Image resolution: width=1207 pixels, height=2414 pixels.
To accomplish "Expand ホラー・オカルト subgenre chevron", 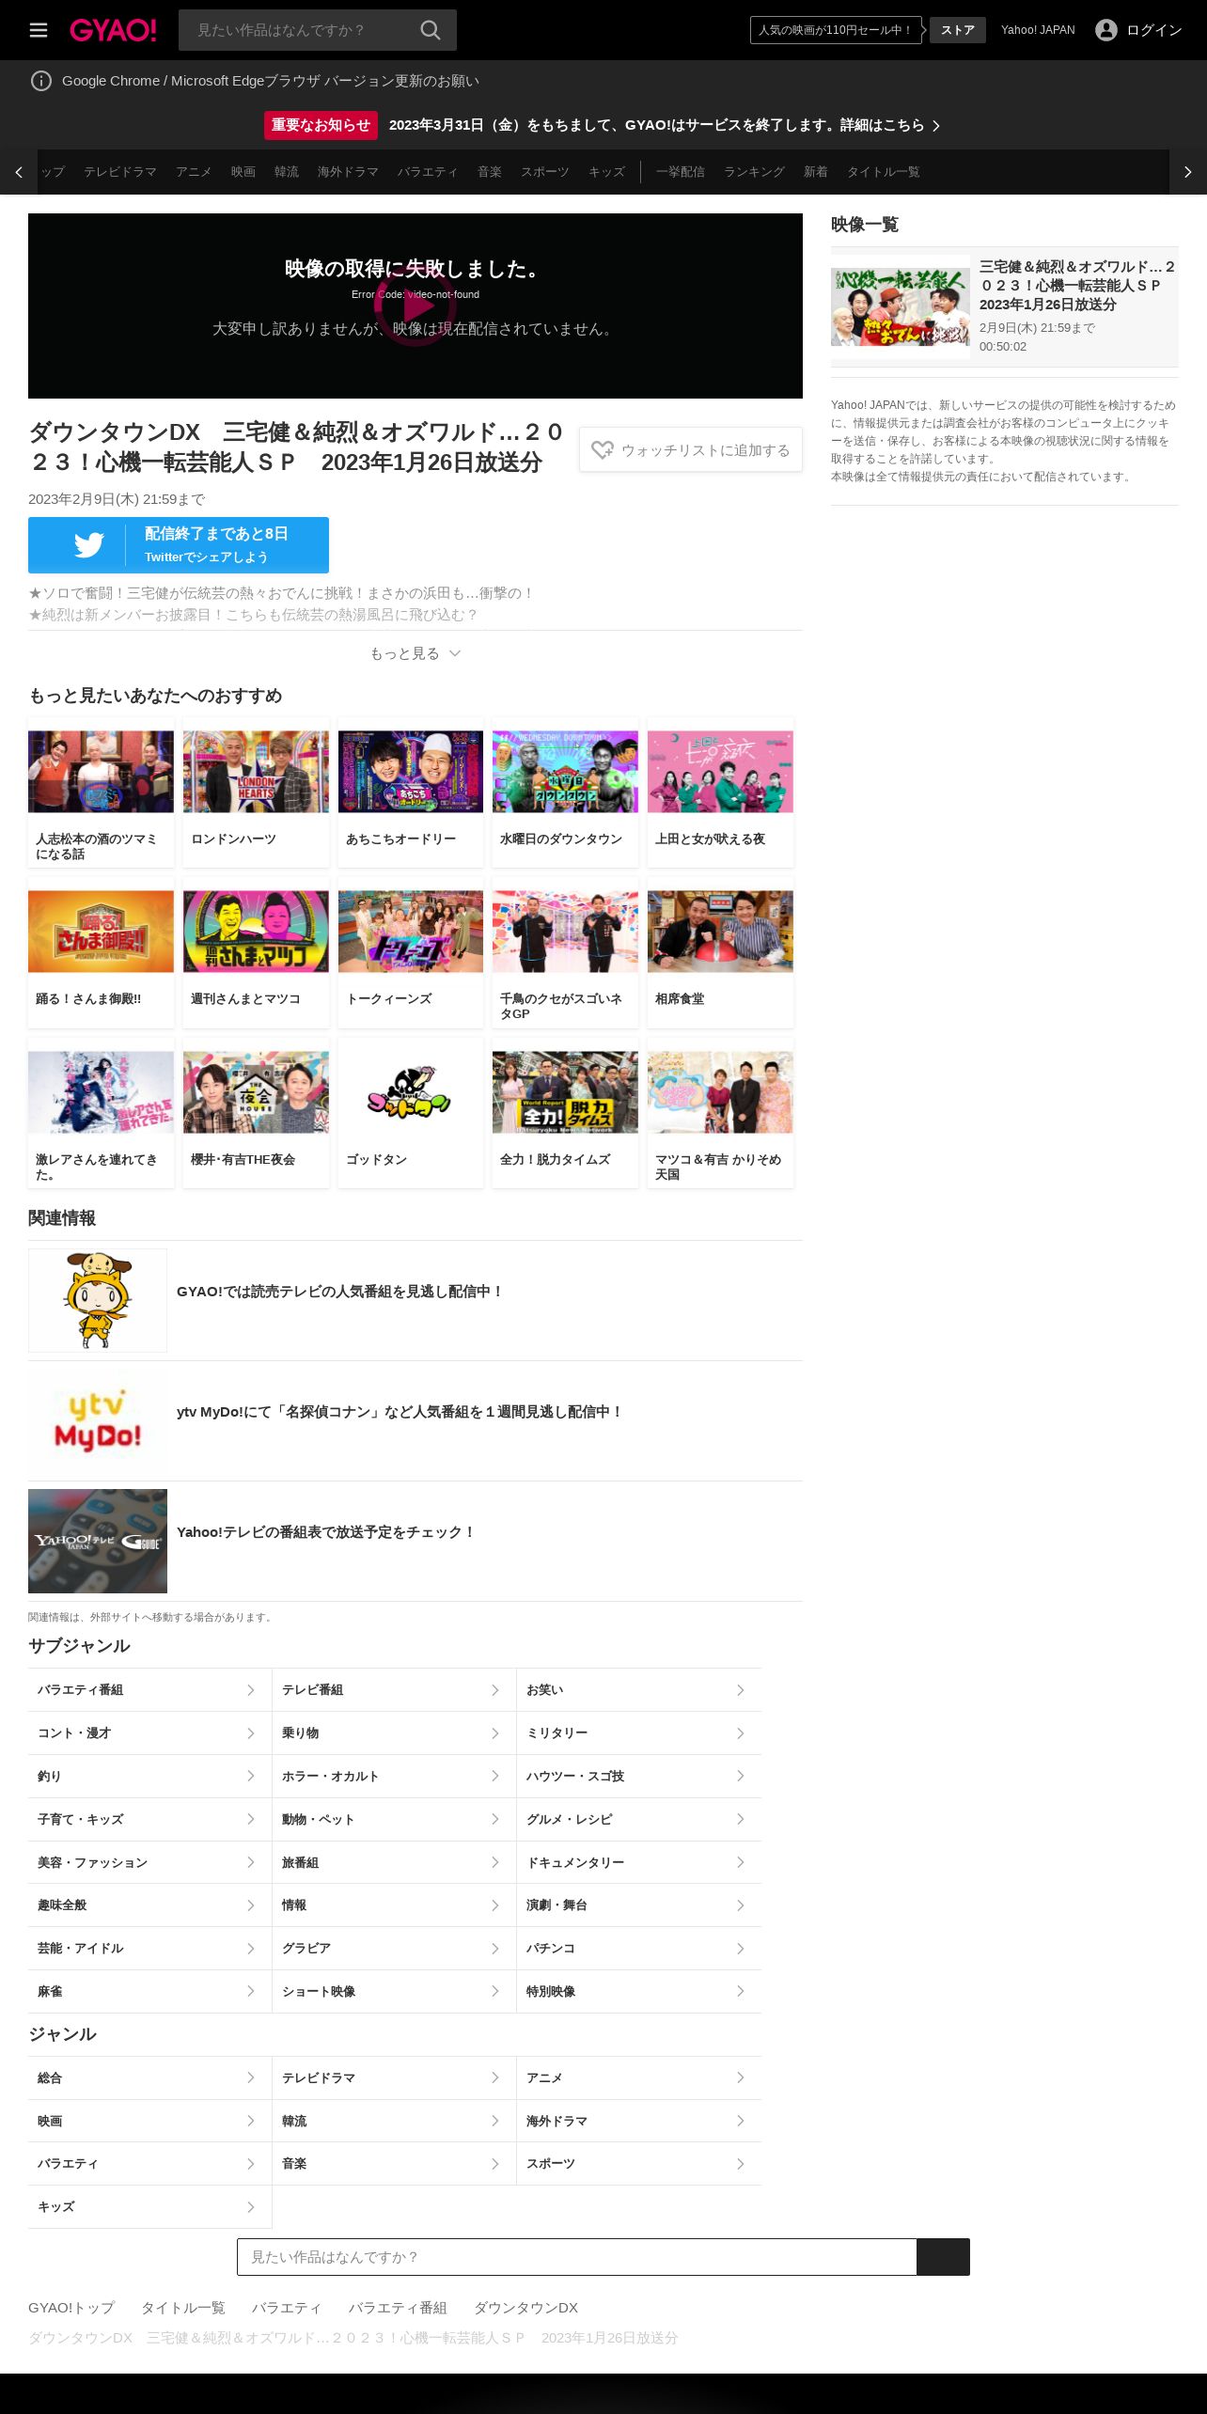I will (x=495, y=1776).
